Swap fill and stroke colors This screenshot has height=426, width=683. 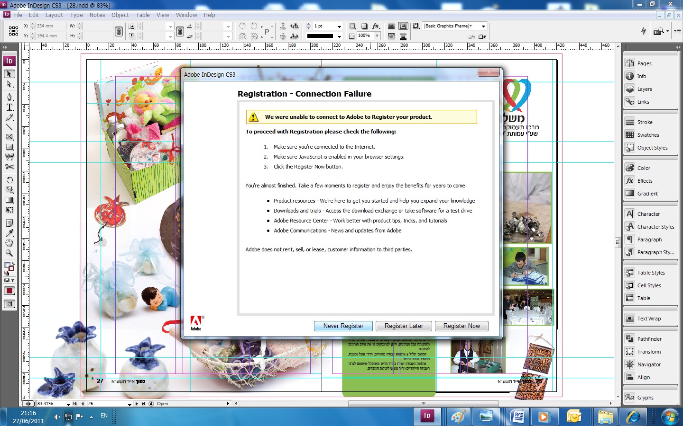pyautogui.click(x=13, y=264)
